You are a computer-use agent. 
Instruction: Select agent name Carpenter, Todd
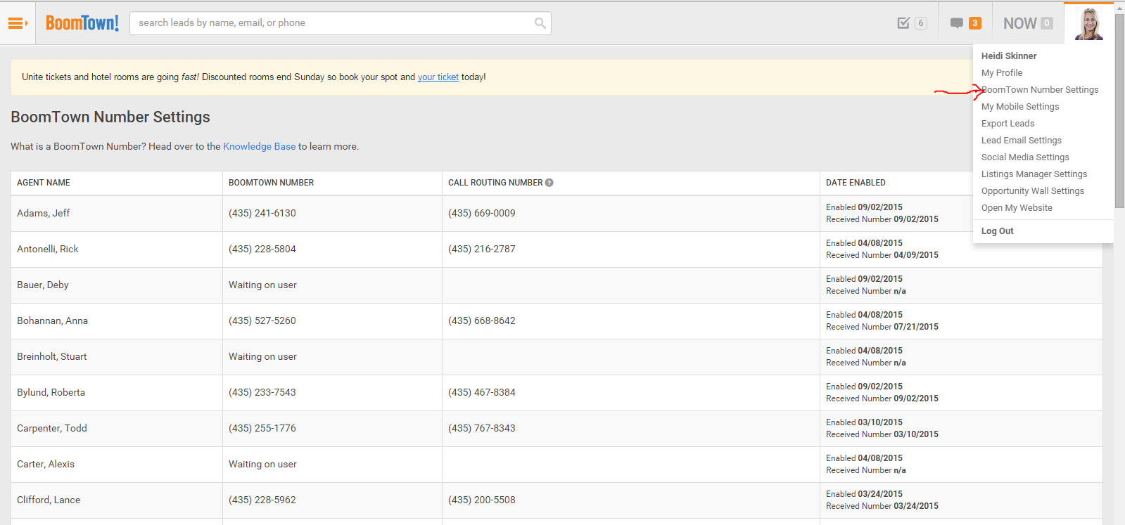52,428
